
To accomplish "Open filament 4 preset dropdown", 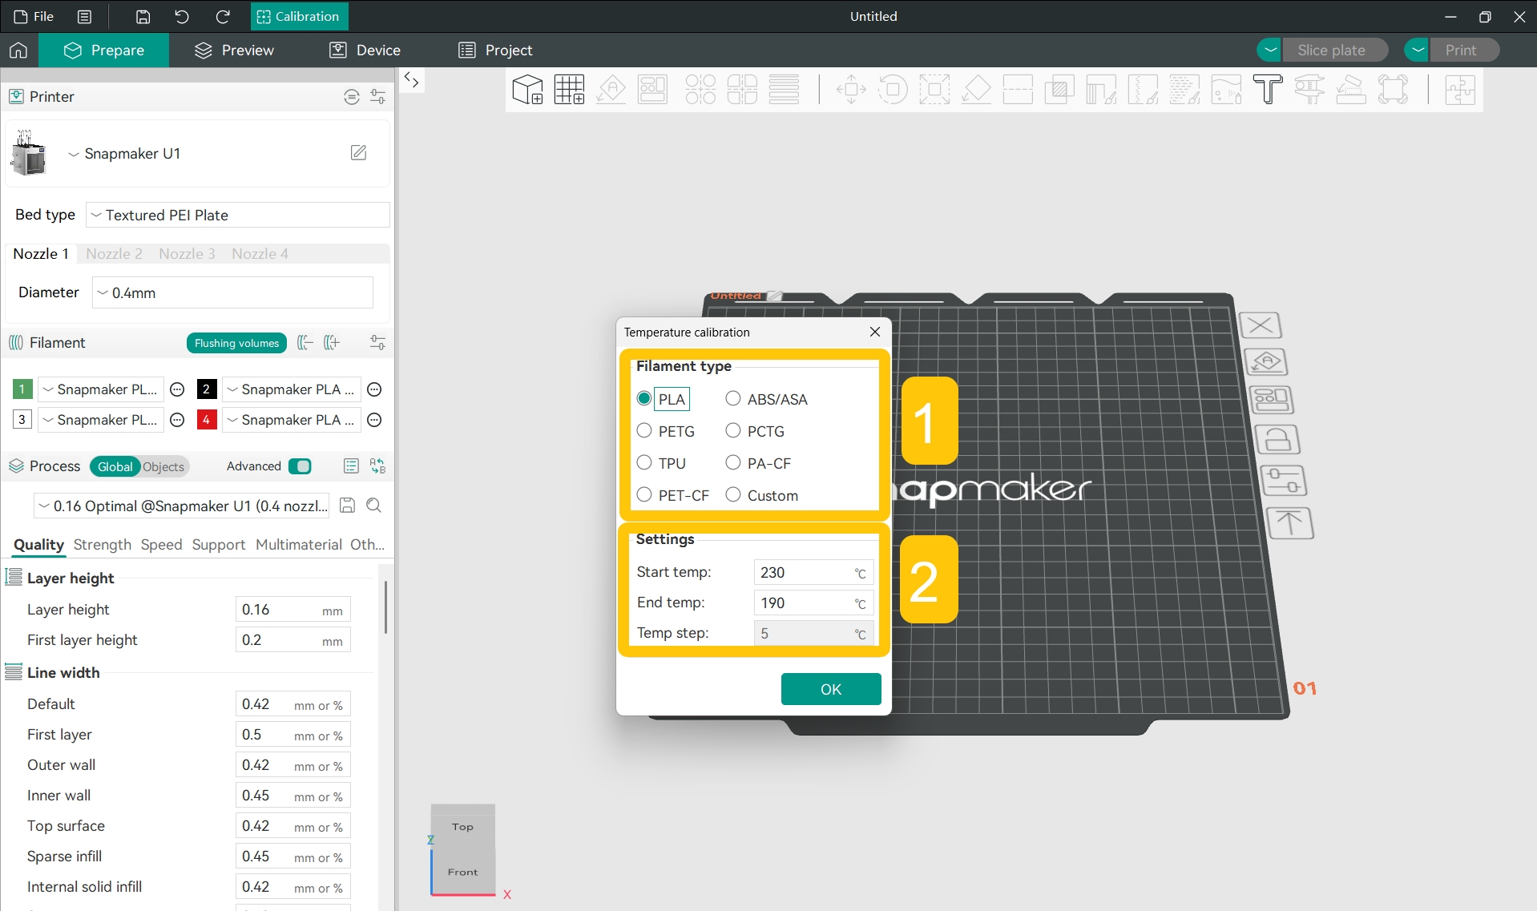I will (292, 420).
